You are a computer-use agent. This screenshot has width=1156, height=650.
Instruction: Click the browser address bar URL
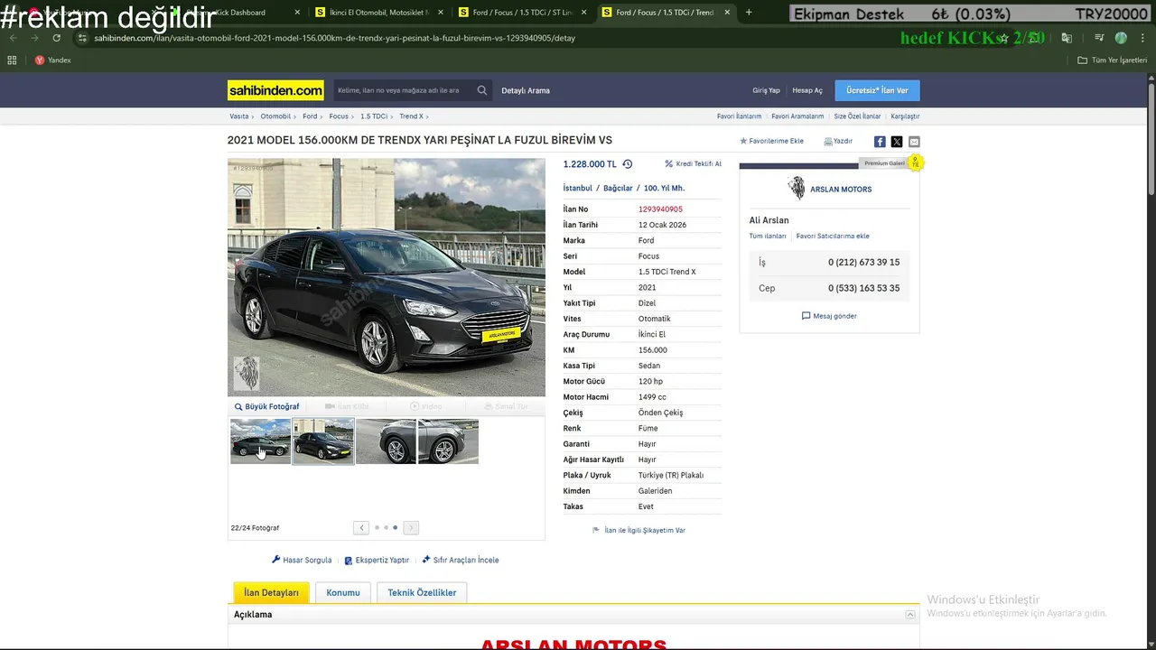click(x=334, y=38)
